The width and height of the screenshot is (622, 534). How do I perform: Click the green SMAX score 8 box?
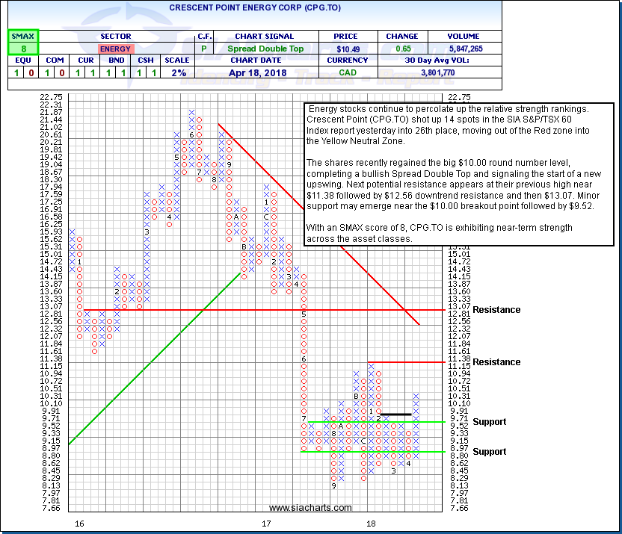(22, 49)
